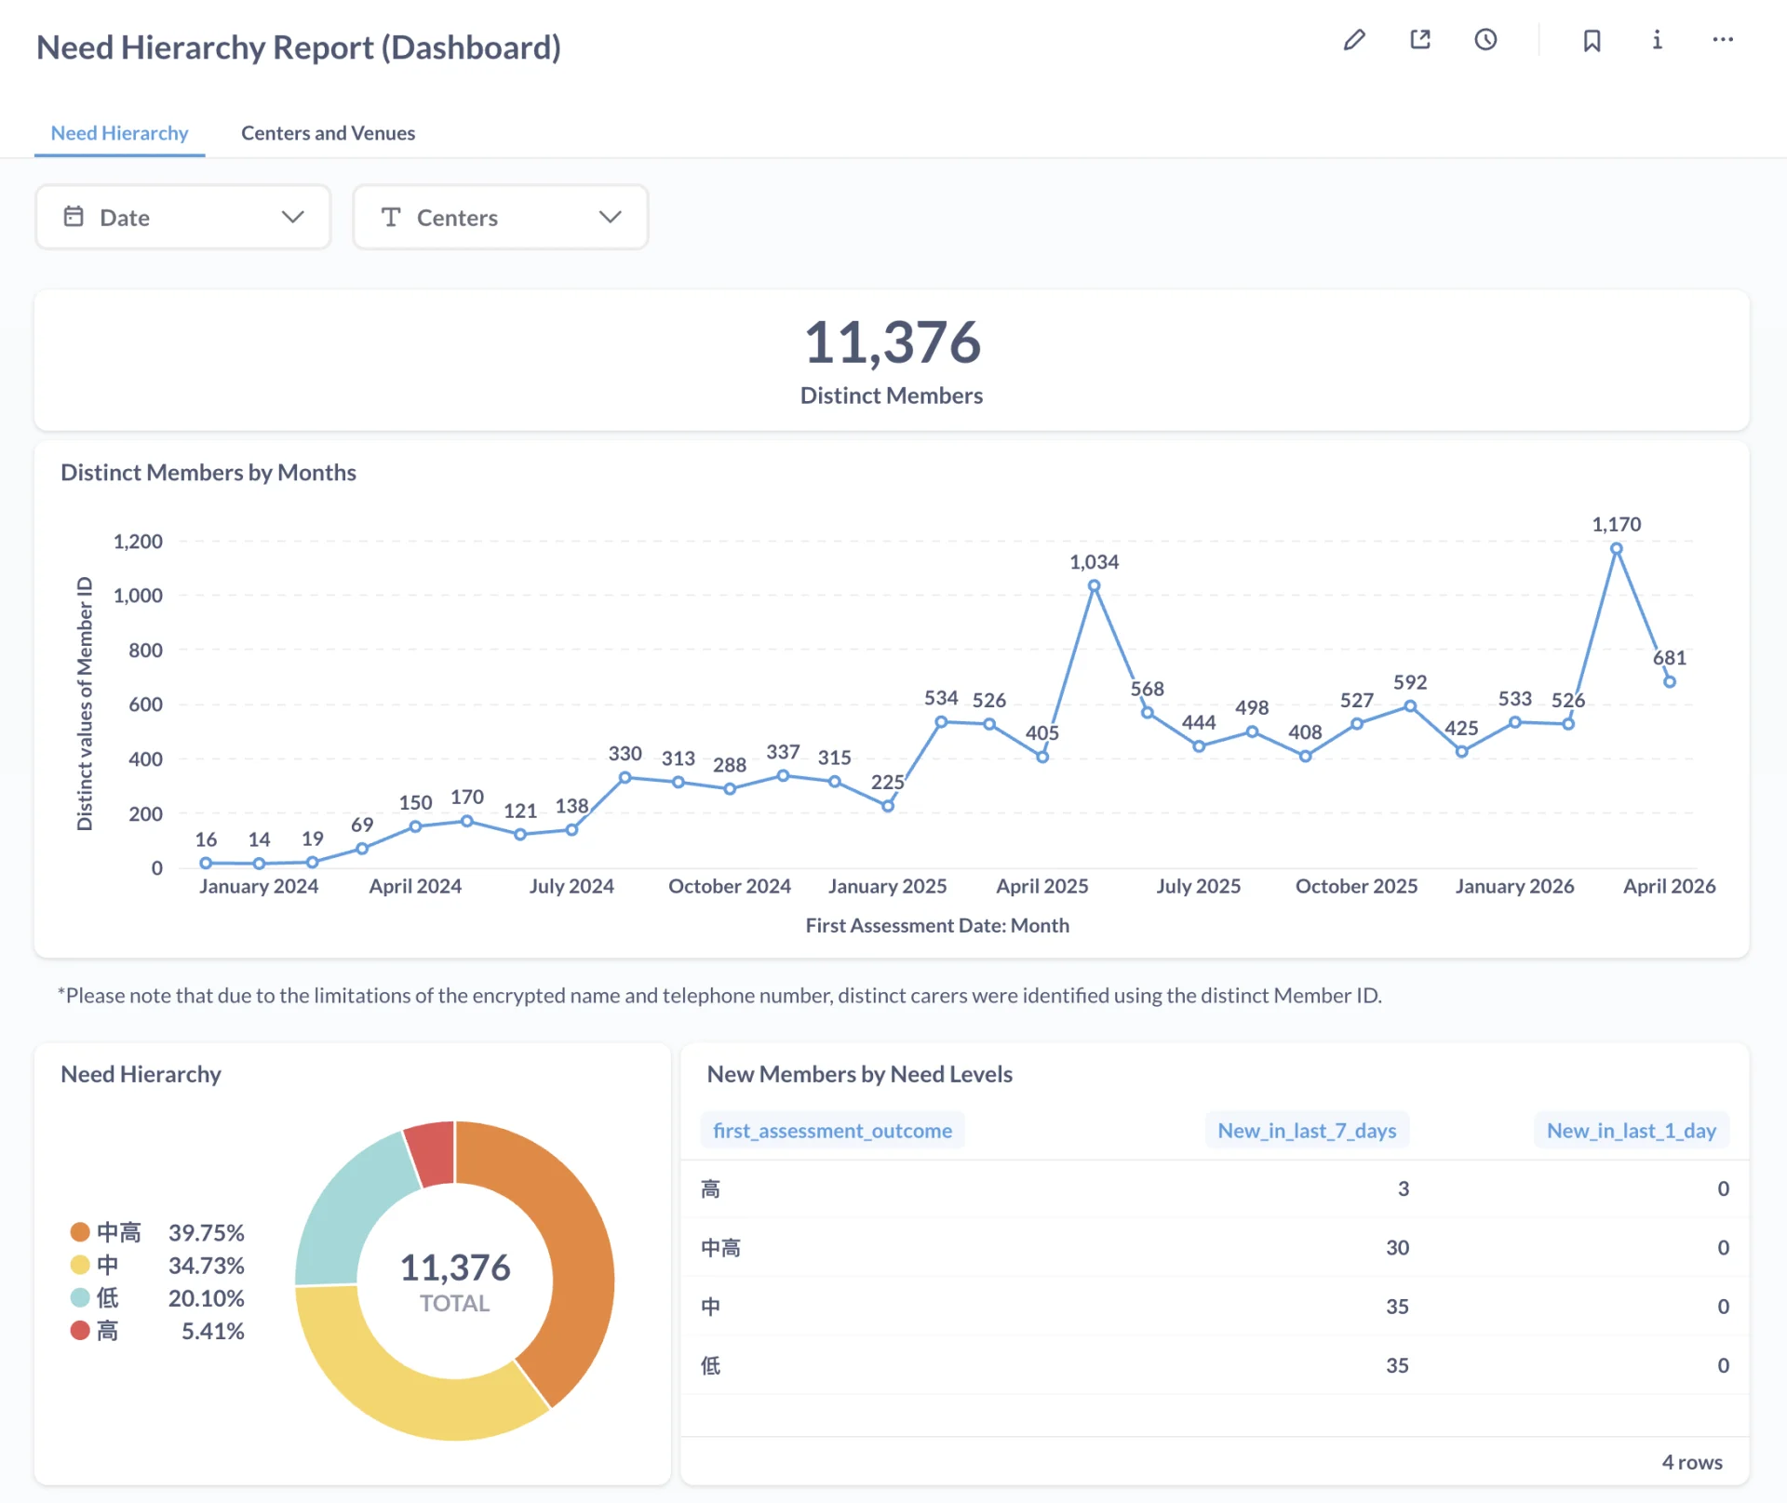The width and height of the screenshot is (1787, 1503).
Task: Toggle the red 高 legend swatch
Action: [x=80, y=1331]
